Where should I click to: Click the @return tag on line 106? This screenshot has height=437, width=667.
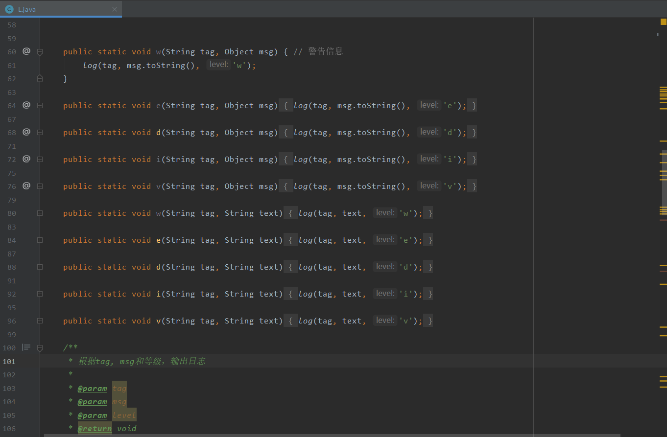(95, 429)
